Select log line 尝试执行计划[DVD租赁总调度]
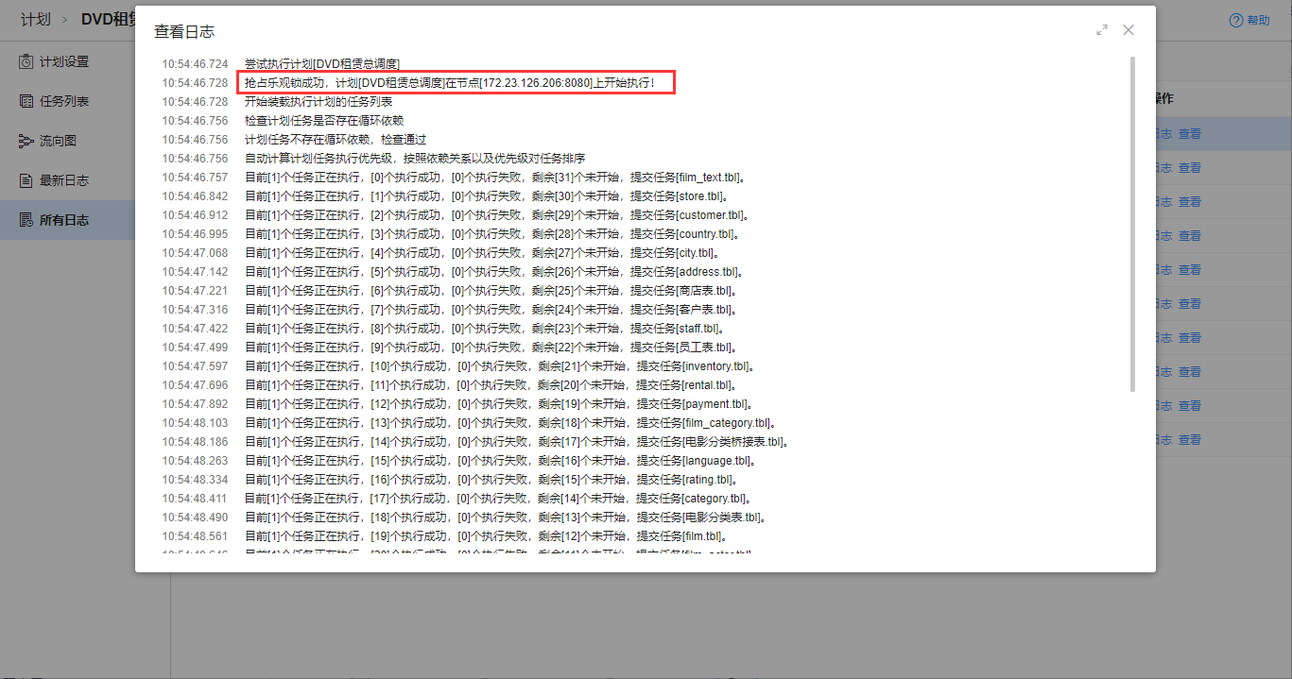The image size is (1292, 679). (x=322, y=64)
